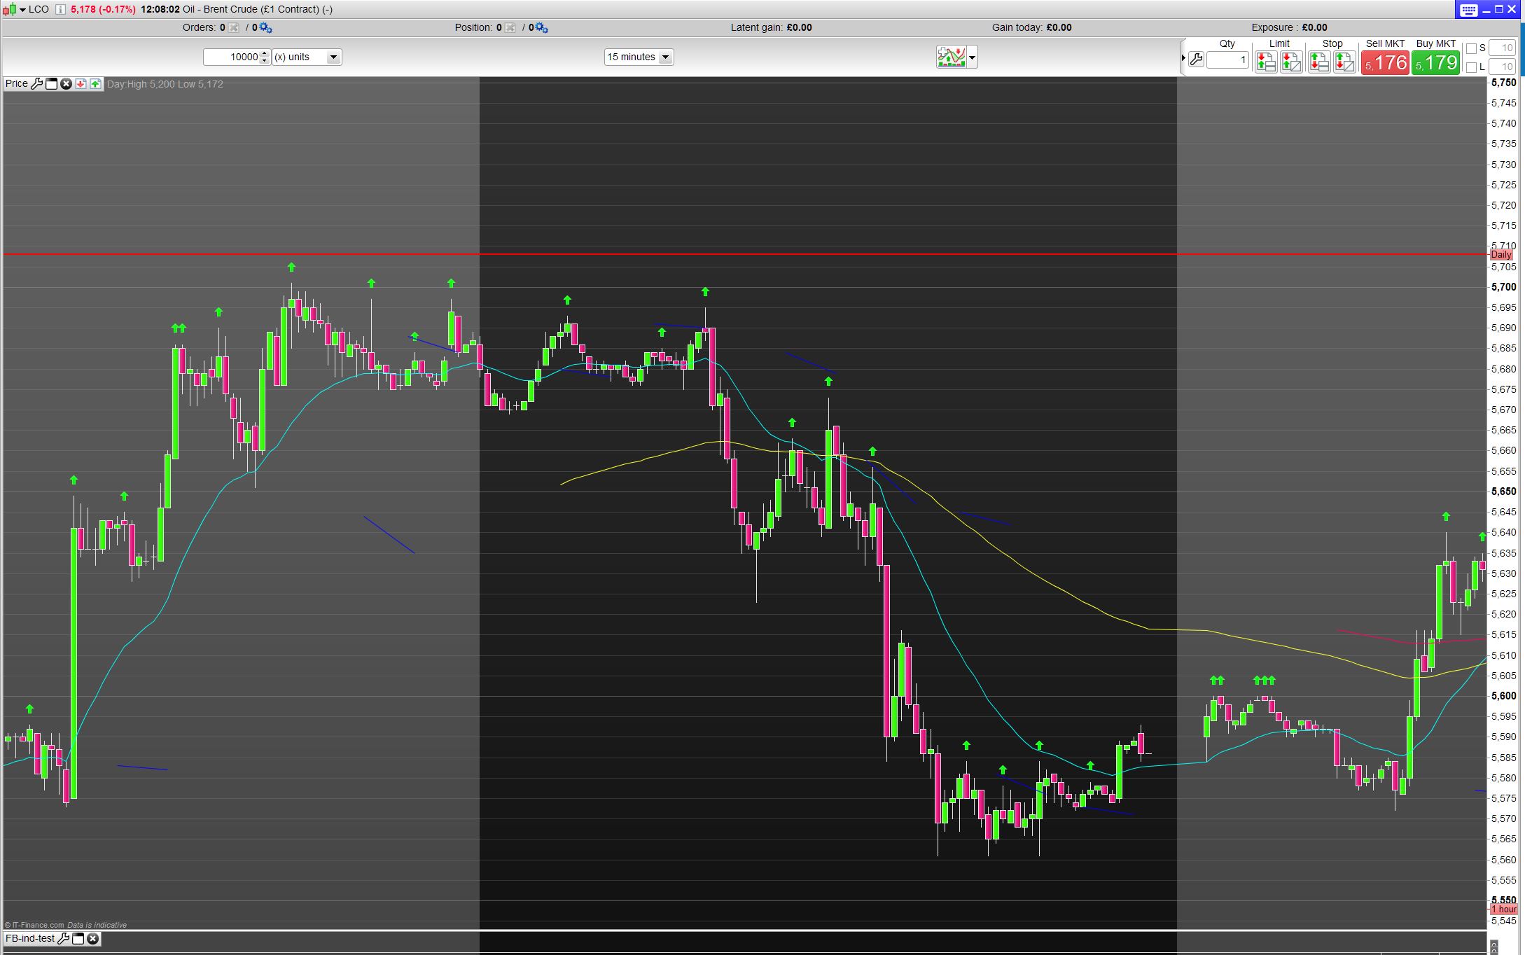
Task: Enable the S checkbox
Action: [1471, 48]
